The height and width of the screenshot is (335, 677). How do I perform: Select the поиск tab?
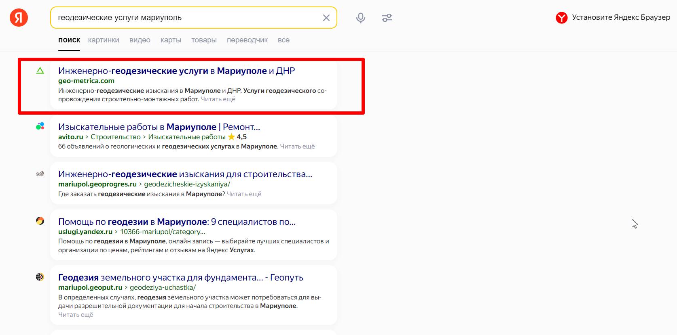coord(69,40)
